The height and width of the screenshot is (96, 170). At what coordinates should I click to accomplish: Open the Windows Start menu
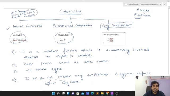coord(53,93)
